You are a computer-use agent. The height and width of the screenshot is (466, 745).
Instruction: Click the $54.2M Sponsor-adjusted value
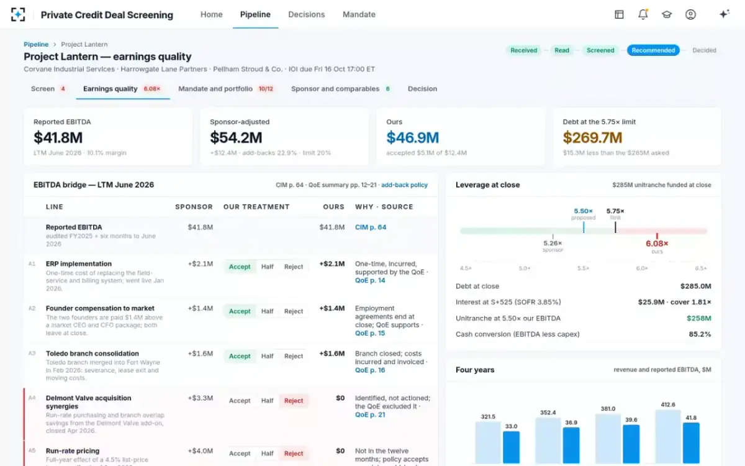236,137
